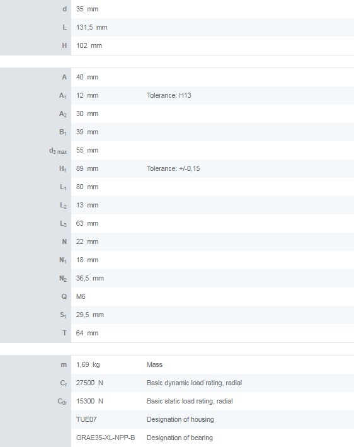Select the N2 36,5 mm value

(90, 278)
